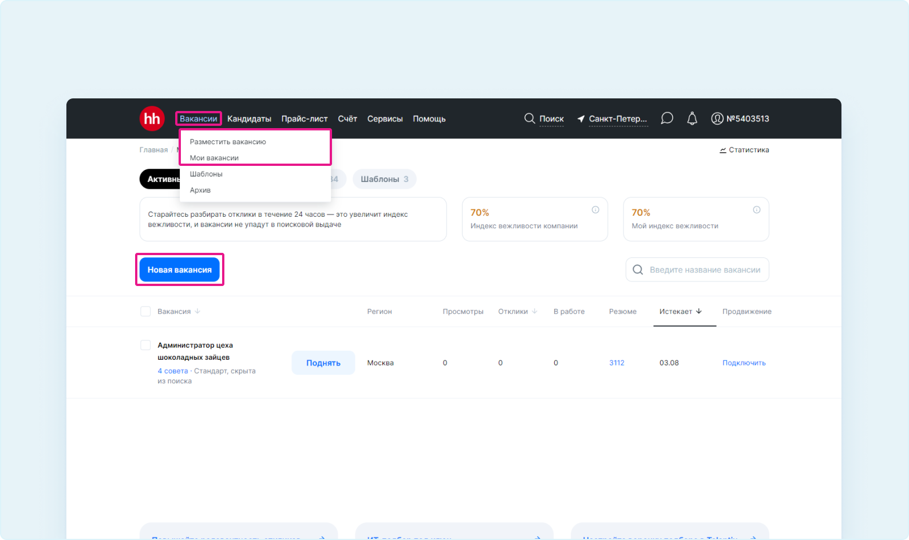Click the Поднять button
Screen dimensions: 909x540
323,363
